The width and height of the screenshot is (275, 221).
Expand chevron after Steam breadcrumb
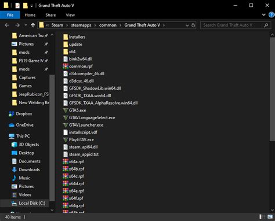[67, 25]
